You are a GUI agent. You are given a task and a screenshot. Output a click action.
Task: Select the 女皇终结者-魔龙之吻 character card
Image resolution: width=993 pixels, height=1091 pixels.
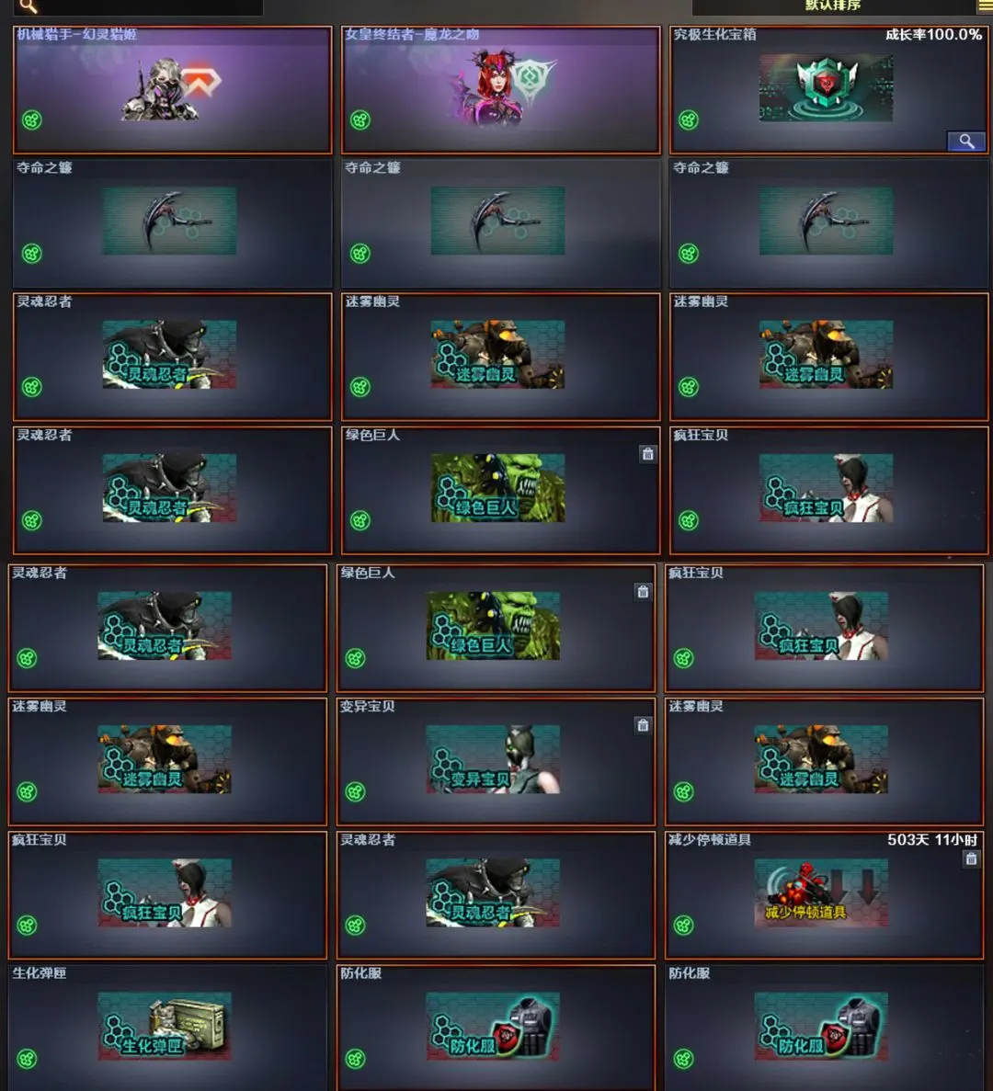click(501, 90)
